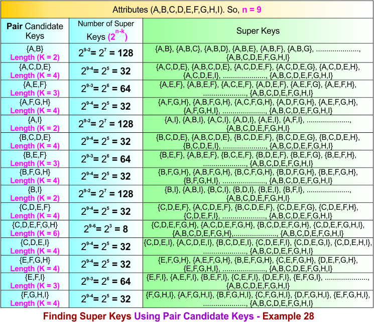Screen dimensions: 374x322
Task: Click candidate key cell {A,C,D,E}
Action: (35, 71)
